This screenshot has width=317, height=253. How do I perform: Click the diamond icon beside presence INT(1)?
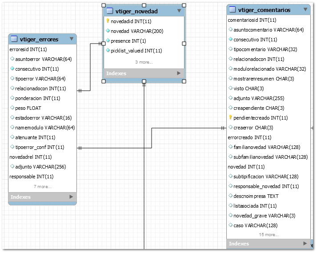pos(108,40)
